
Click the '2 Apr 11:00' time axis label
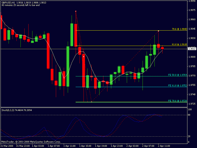[164, 146]
